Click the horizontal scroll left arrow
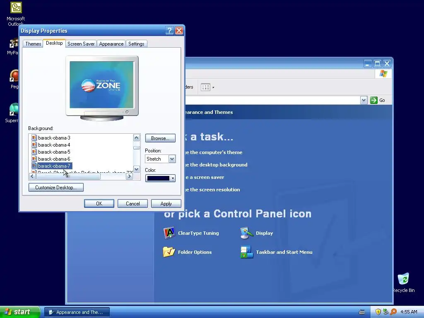The height and width of the screenshot is (318, 424). coord(32,176)
